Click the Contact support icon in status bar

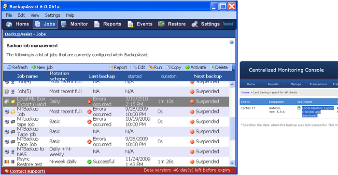point(7,171)
